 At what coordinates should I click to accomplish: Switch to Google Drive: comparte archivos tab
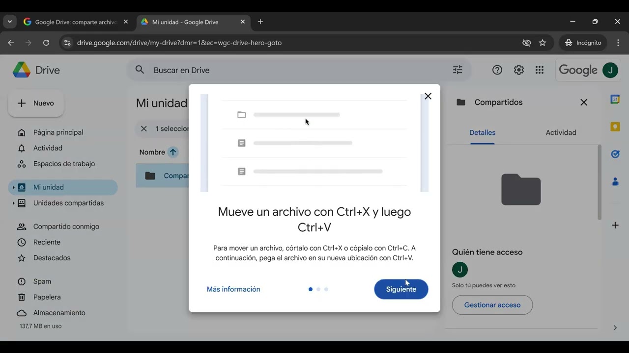click(x=75, y=22)
